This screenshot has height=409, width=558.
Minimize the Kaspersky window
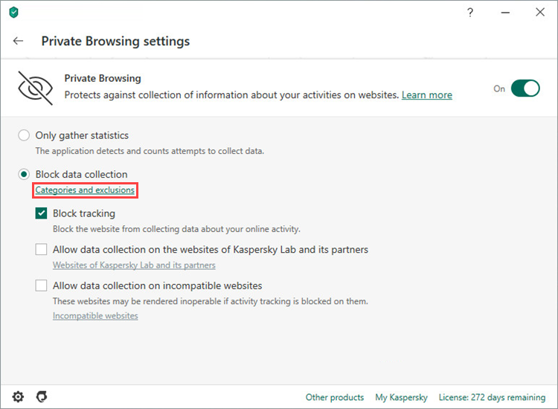(505, 13)
